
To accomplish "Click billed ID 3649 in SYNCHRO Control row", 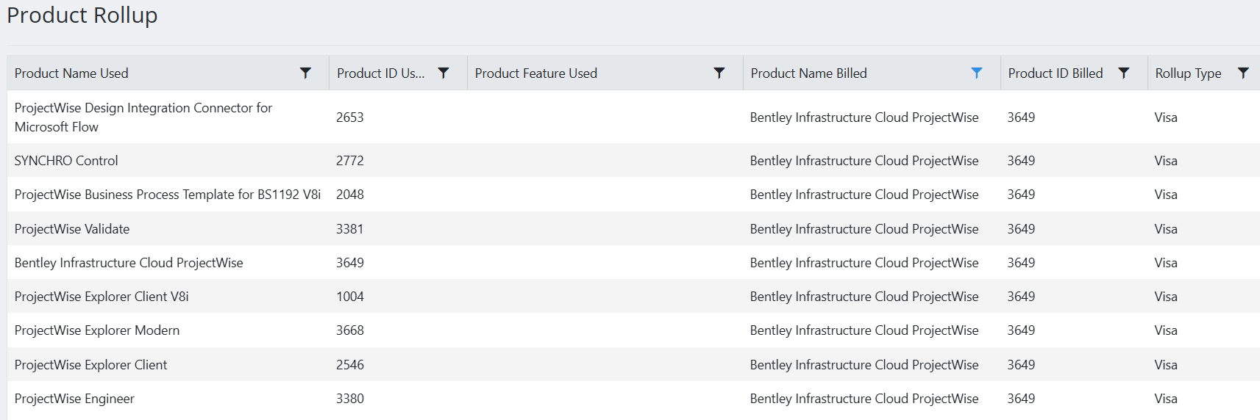I will pyautogui.click(x=1021, y=161).
